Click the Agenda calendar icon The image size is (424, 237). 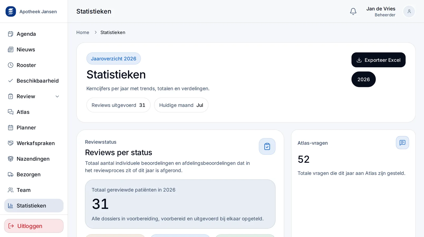pos(11,34)
